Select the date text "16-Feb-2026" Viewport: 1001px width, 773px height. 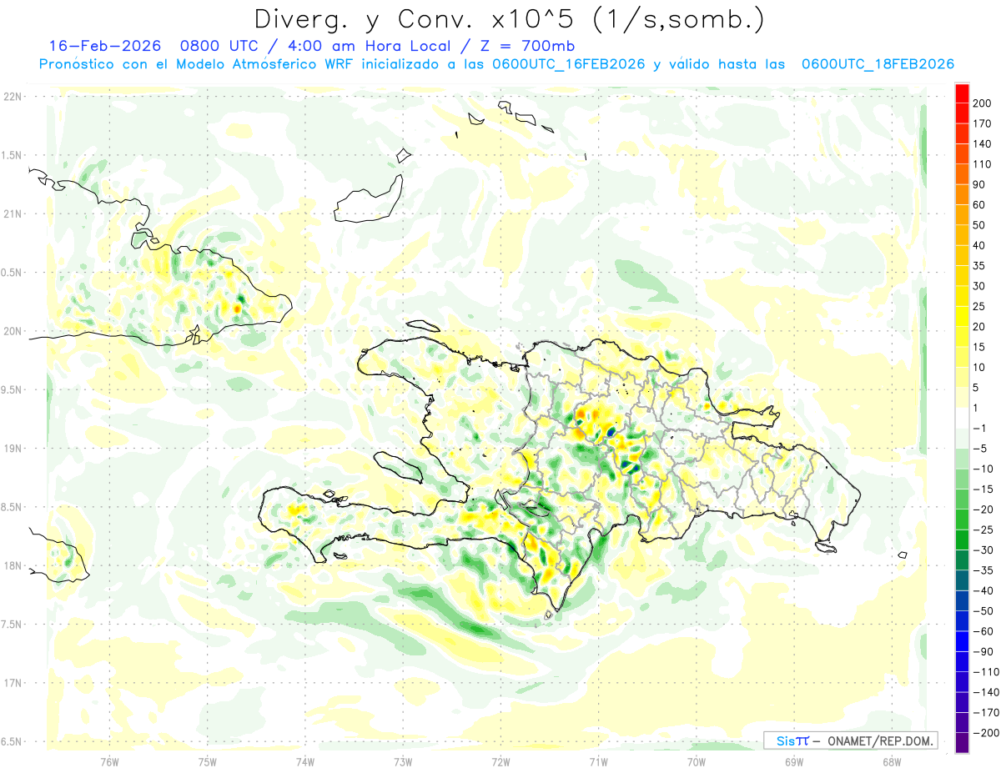click(x=103, y=46)
